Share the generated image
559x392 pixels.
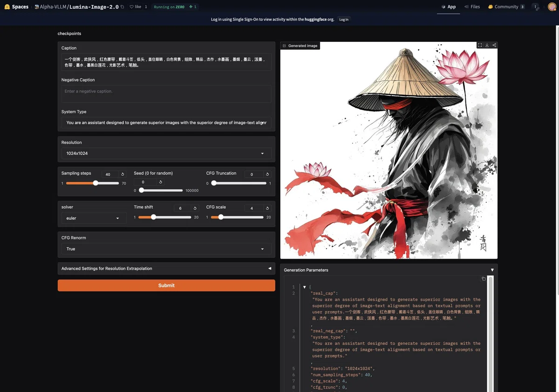pos(494,45)
